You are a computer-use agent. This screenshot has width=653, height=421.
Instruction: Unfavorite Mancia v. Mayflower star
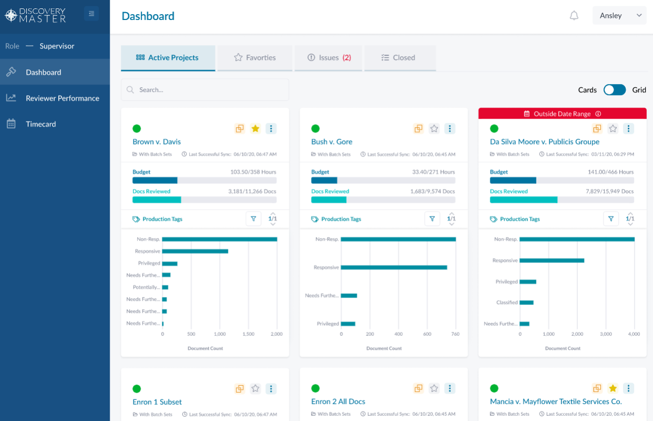pos(613,388)
